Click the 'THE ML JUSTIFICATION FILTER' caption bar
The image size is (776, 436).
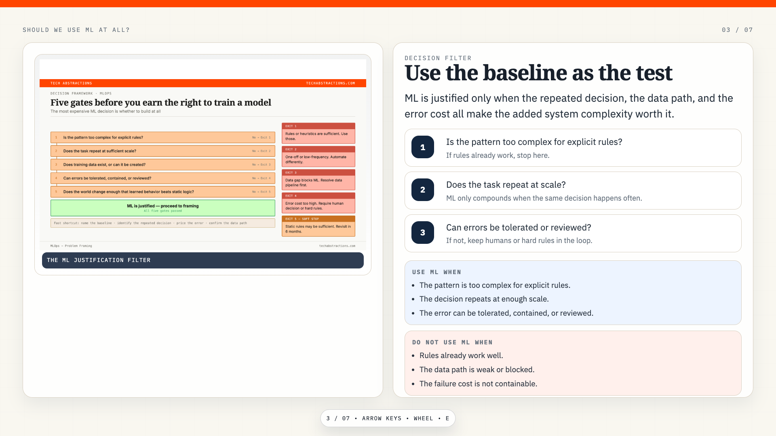pyautogui.click(x=203, y=260)
